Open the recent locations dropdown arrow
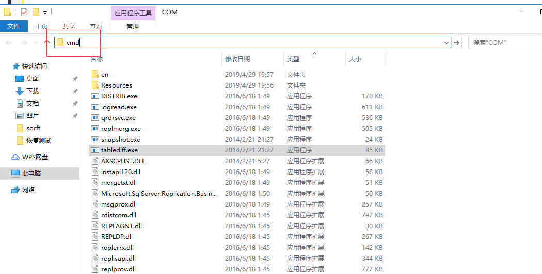The width and height of the screenshot is (542, 274). click(x=36, y=42)
